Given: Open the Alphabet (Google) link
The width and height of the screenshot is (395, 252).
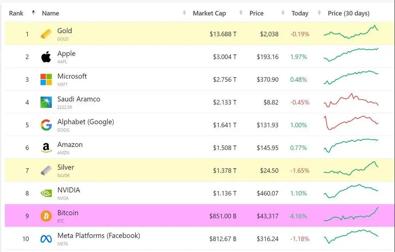Looking at the screenshot, I should click(x=86, y=122).
